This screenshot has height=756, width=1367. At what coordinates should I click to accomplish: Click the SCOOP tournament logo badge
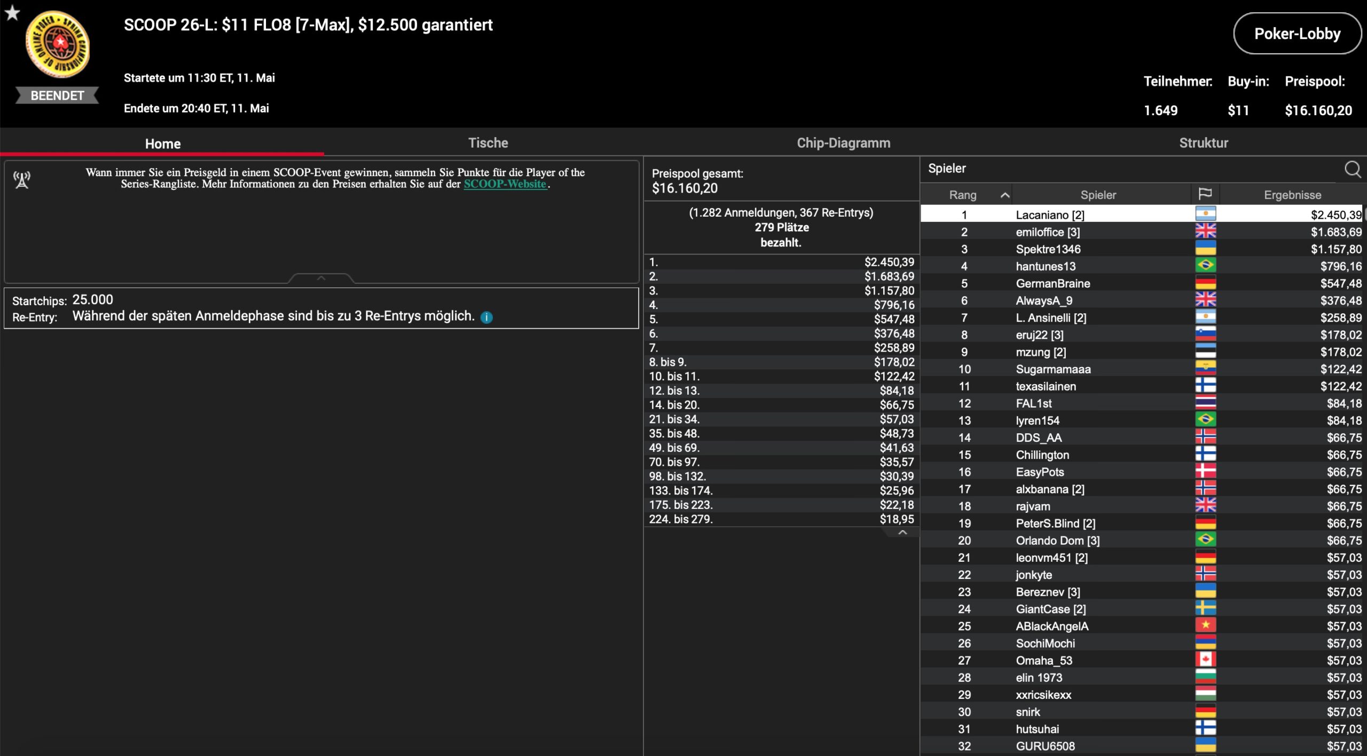(x=58, y=45)
